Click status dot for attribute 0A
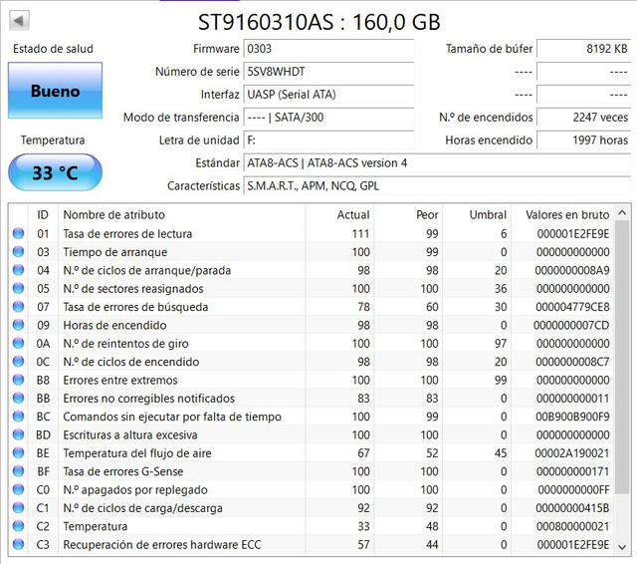This screenshot has width=637, height=564. [x=18, y=343]
